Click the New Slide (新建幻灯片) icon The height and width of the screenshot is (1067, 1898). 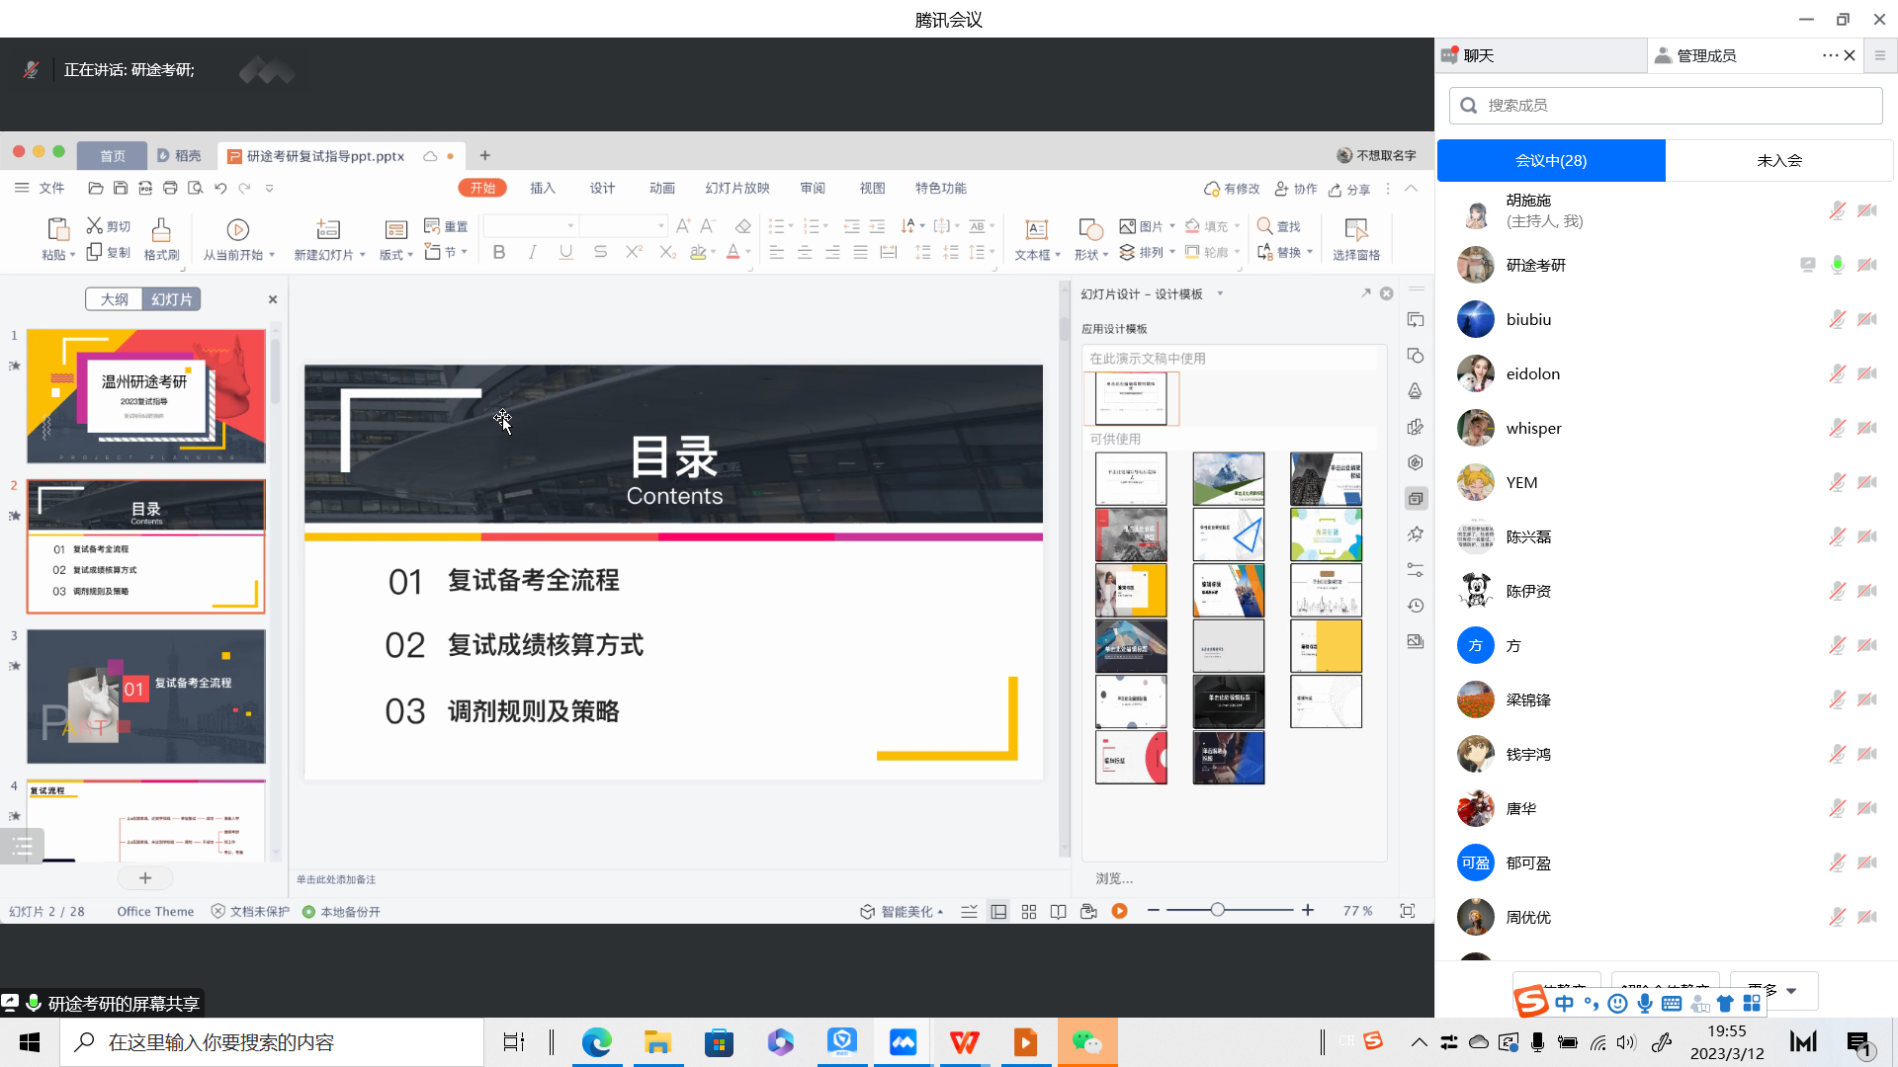point(328,230)
